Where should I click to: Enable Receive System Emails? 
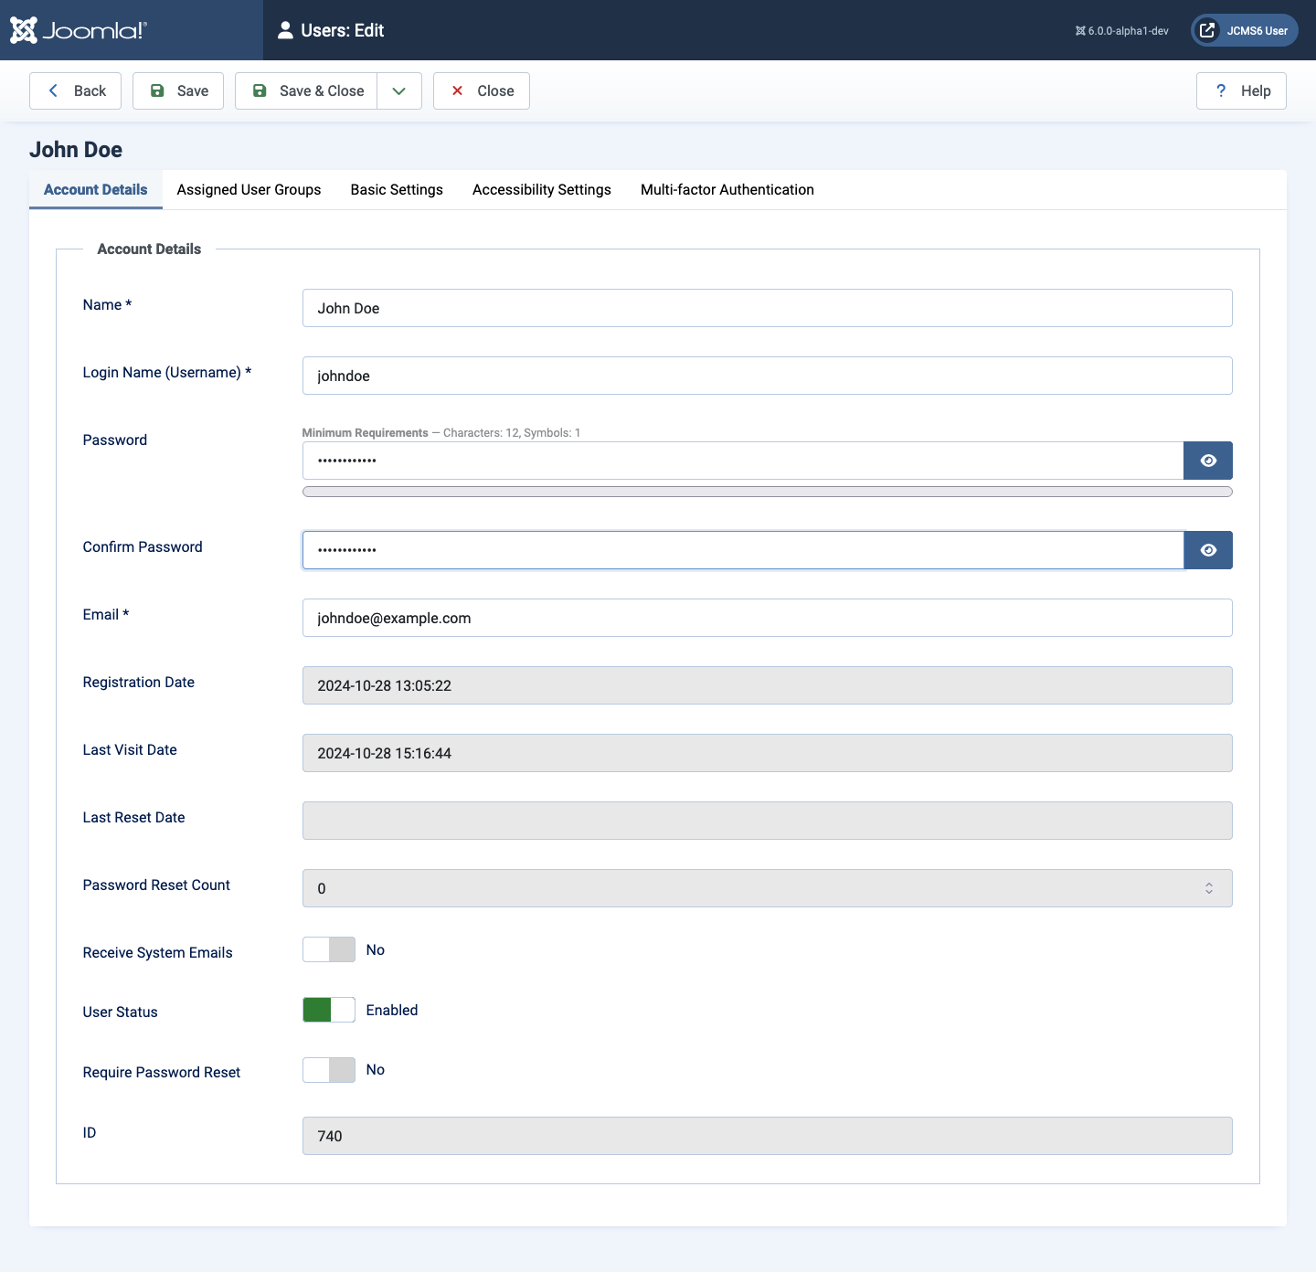[328, 949]
